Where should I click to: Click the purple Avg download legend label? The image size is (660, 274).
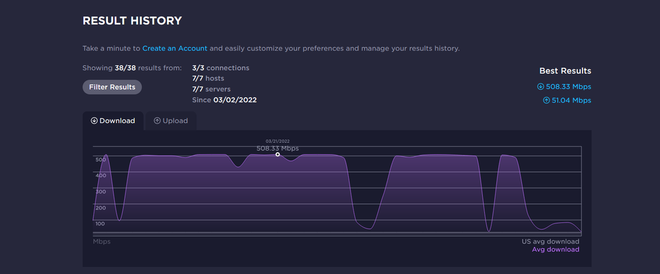point(556,250)
